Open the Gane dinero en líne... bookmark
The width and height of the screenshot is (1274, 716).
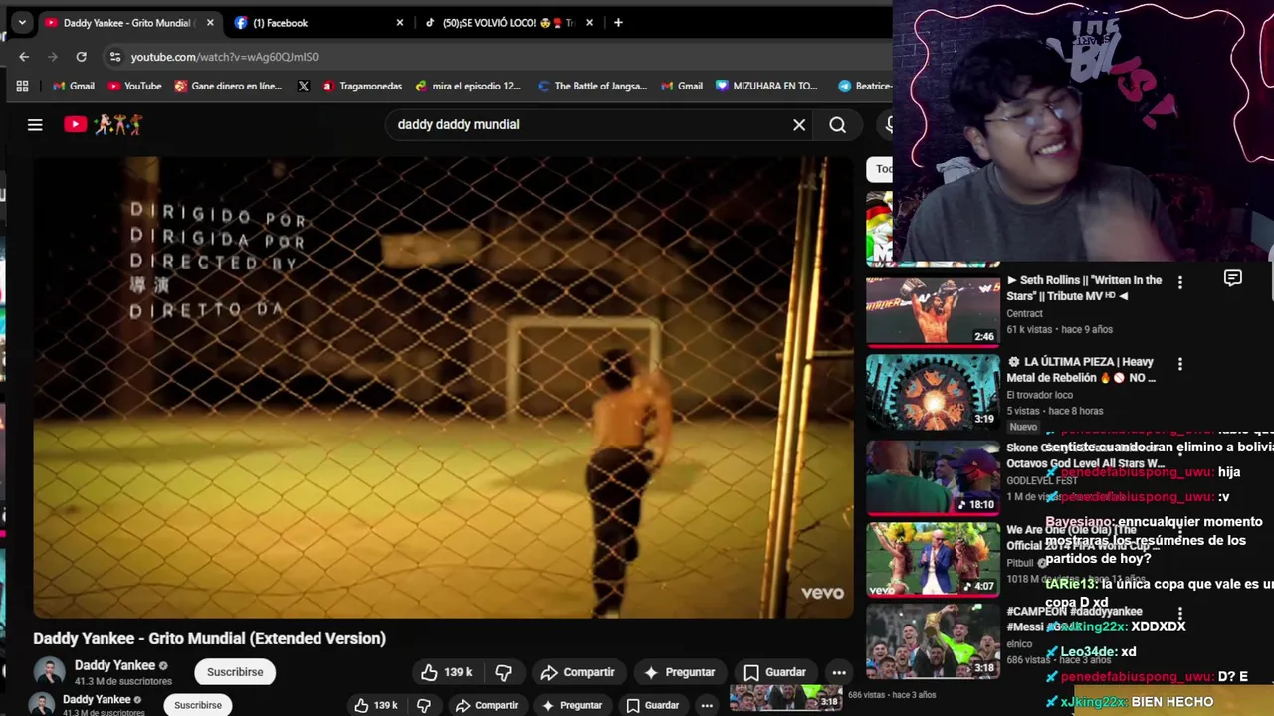tap(228, 87)
